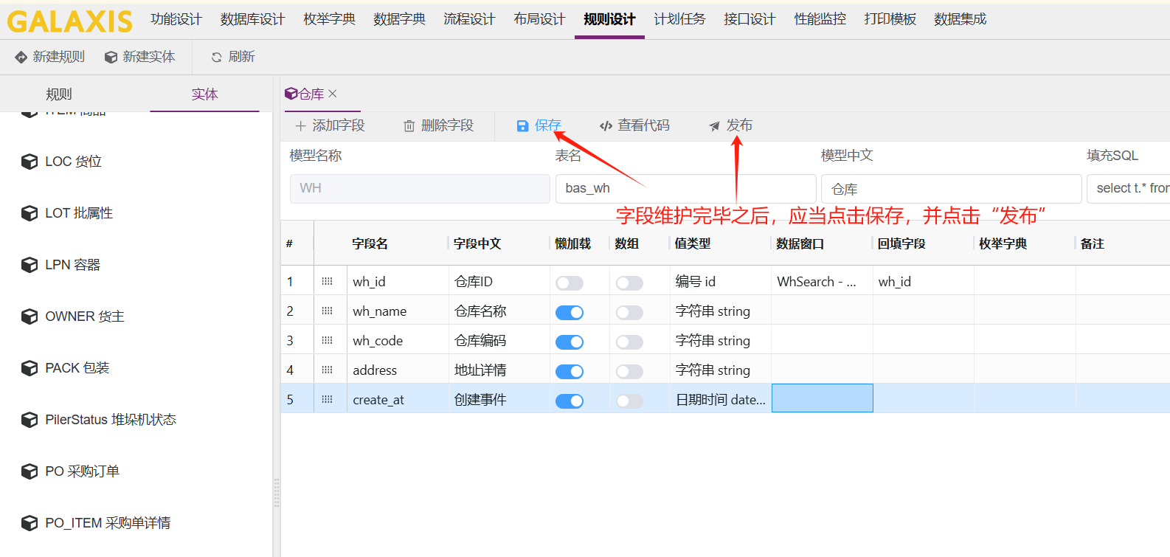Open value type dropdown for create_at row
Viewport: 1170px width, 557px height.
coord(720,399)
